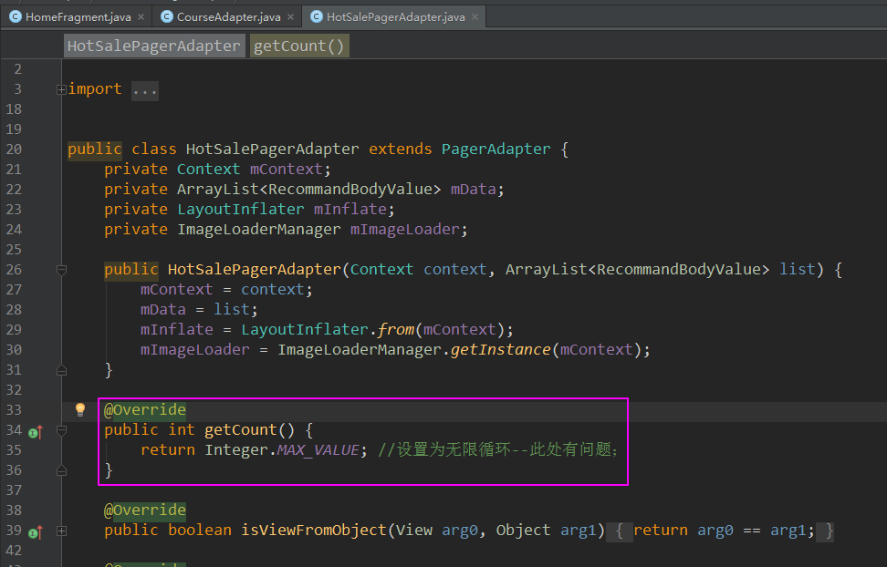Click the class icon on the CourseAdapter.java tab

point(166,16)
